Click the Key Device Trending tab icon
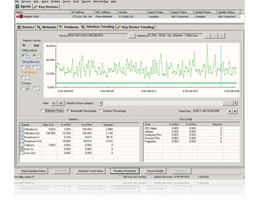The image size is (257, 202). (119, 27)
